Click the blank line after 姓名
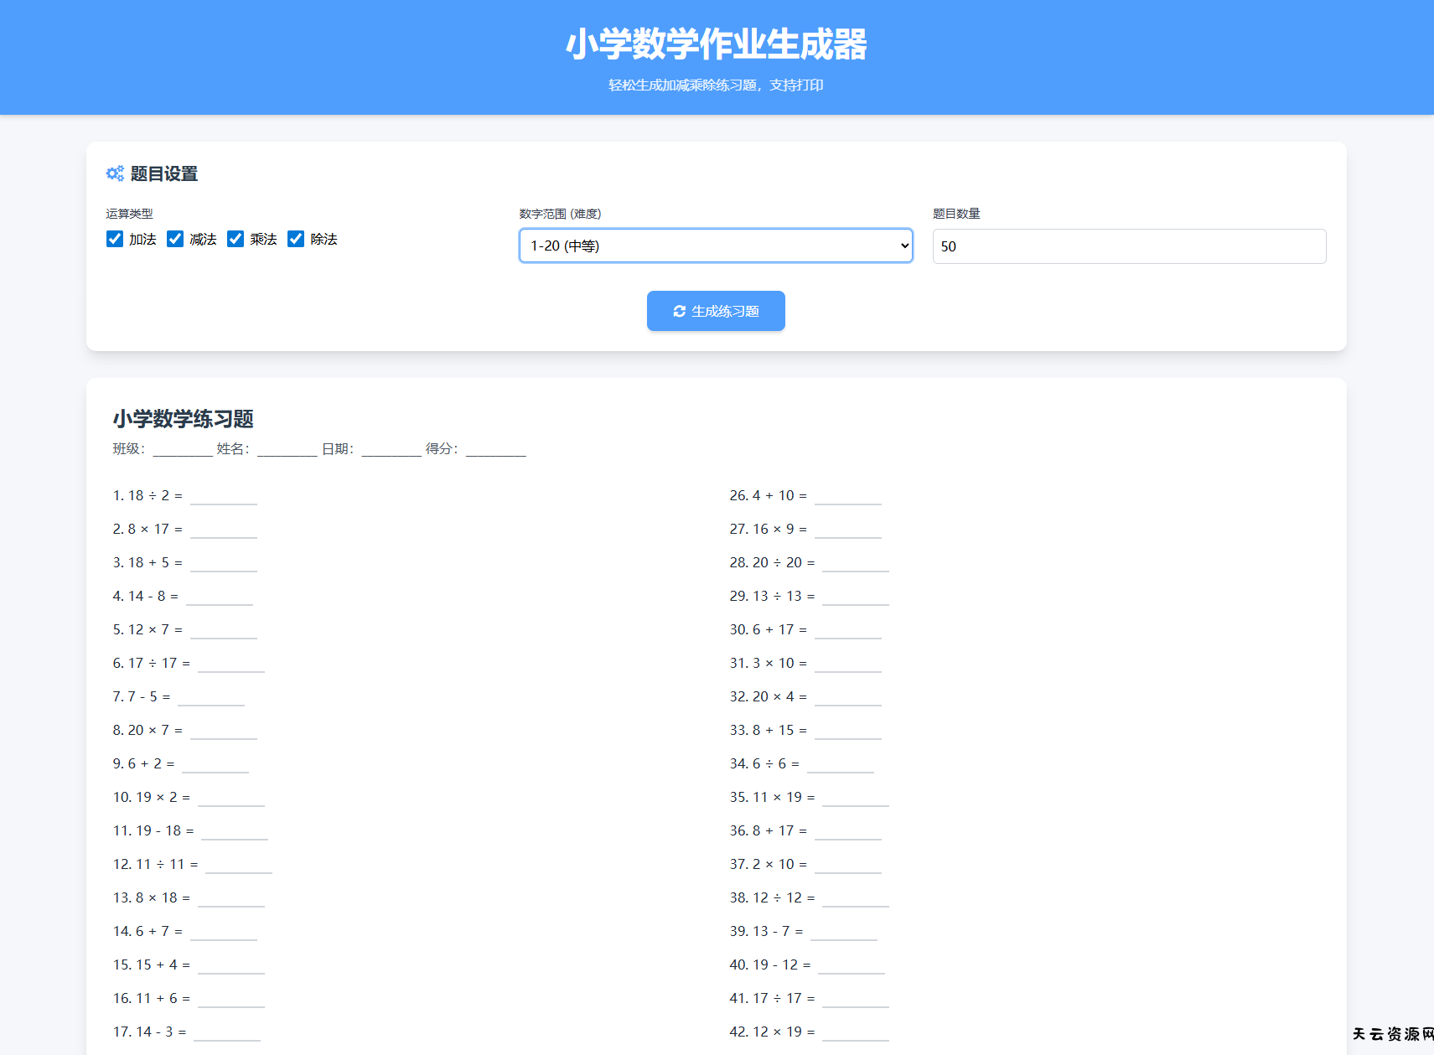This screenshot has height=1055, width=1434. click(x=287, y=450)
